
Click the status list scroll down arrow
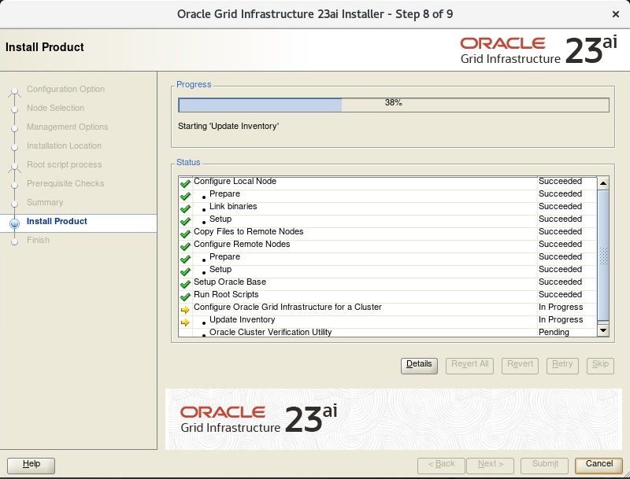click(x=603, y=330)
